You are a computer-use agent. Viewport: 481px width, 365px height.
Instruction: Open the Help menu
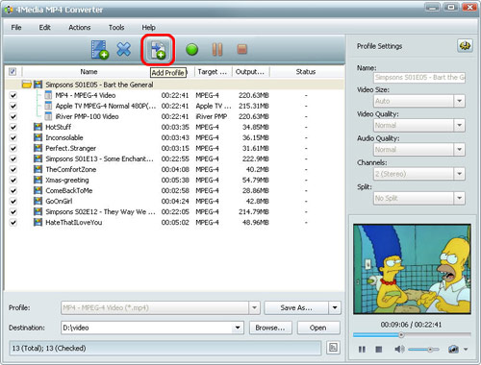point(148,27)
